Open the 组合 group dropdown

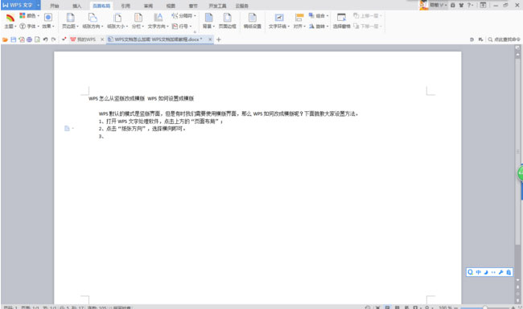(319, 15)
